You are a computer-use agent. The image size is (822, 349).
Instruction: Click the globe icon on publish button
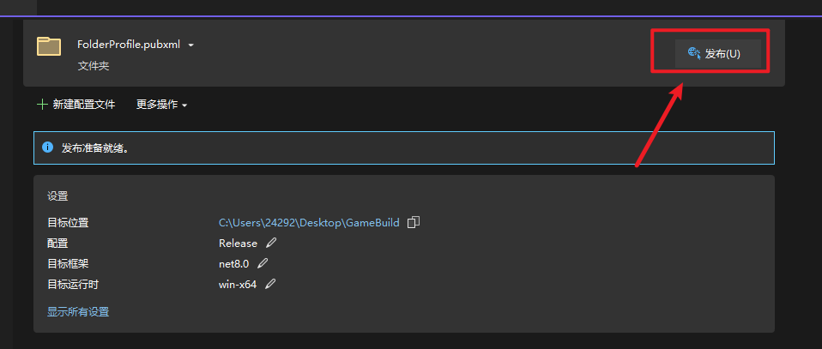(x=694, y=53)
